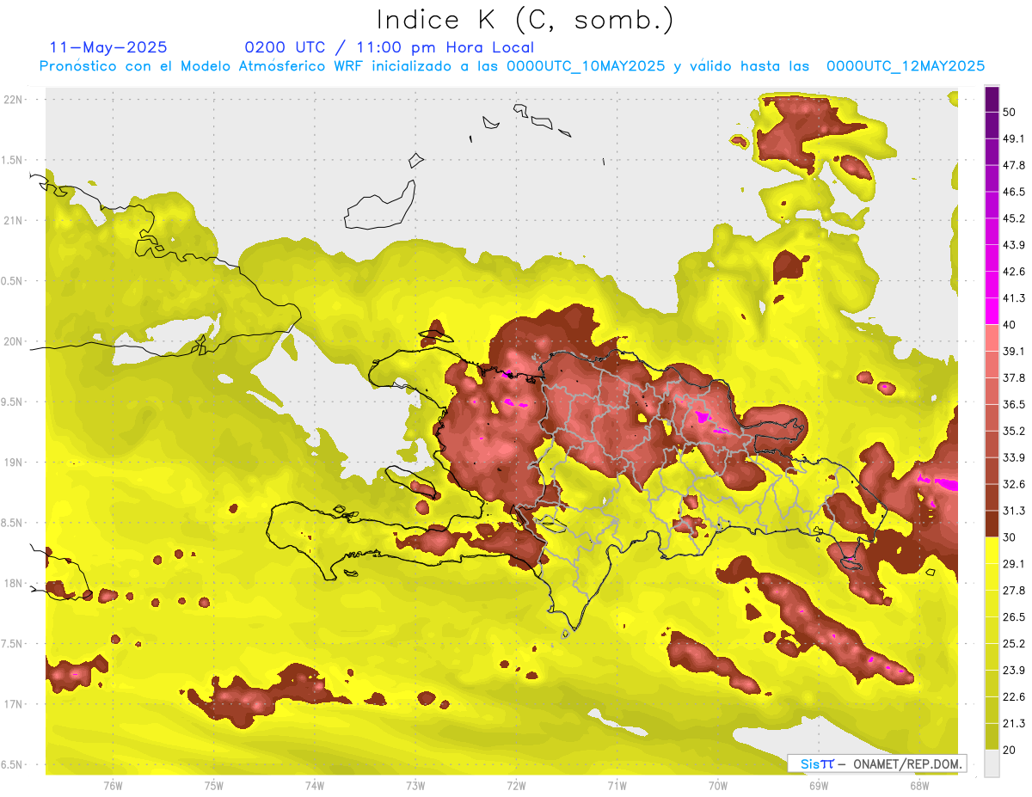The image size is (1032, 797).
Task: Click the "43.9" value on the color scale
Action: tap(1014, 245)
